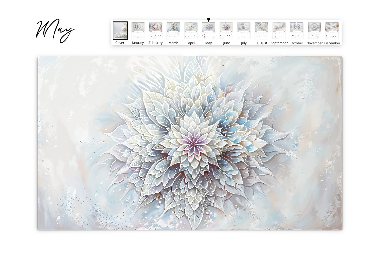Open the April calendar thumbnail
Image resolution: width=380 pixels, height=253 pixels.
191,30
